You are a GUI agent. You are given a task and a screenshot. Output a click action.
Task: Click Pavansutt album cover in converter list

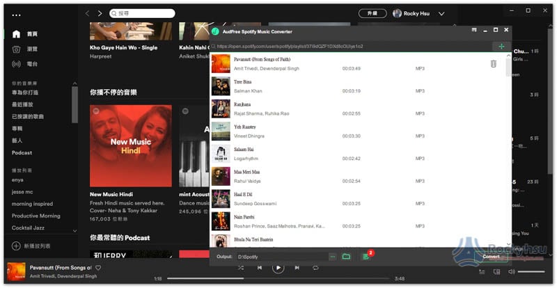click(221, 63)
